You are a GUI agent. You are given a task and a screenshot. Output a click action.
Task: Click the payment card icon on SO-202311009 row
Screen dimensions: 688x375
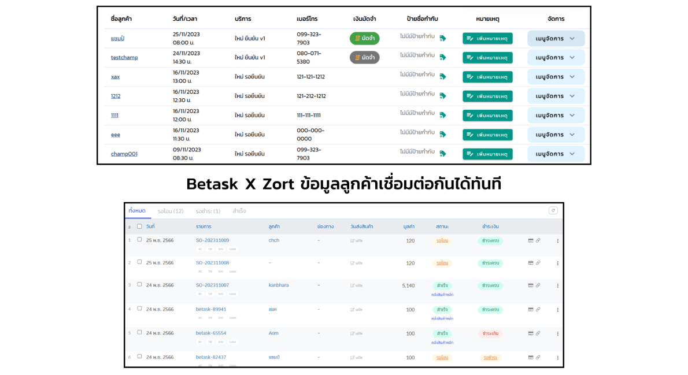click(x=530, y=240)
